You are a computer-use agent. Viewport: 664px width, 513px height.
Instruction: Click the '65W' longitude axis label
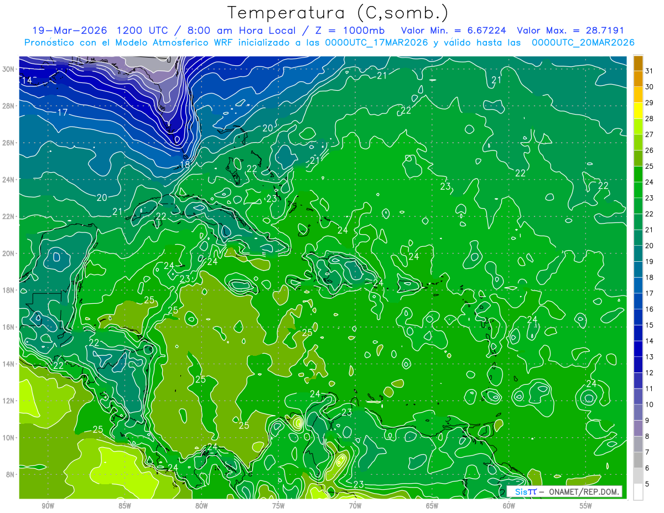[x=432, y=506]
